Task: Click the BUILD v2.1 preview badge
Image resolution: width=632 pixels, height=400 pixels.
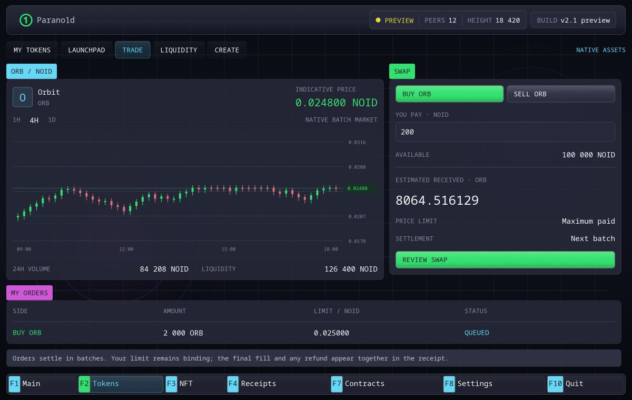Action: pos(574,21)
